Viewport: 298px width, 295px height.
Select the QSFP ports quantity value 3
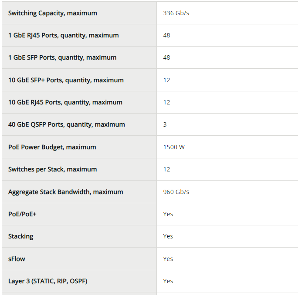click(x=165, y=124)
